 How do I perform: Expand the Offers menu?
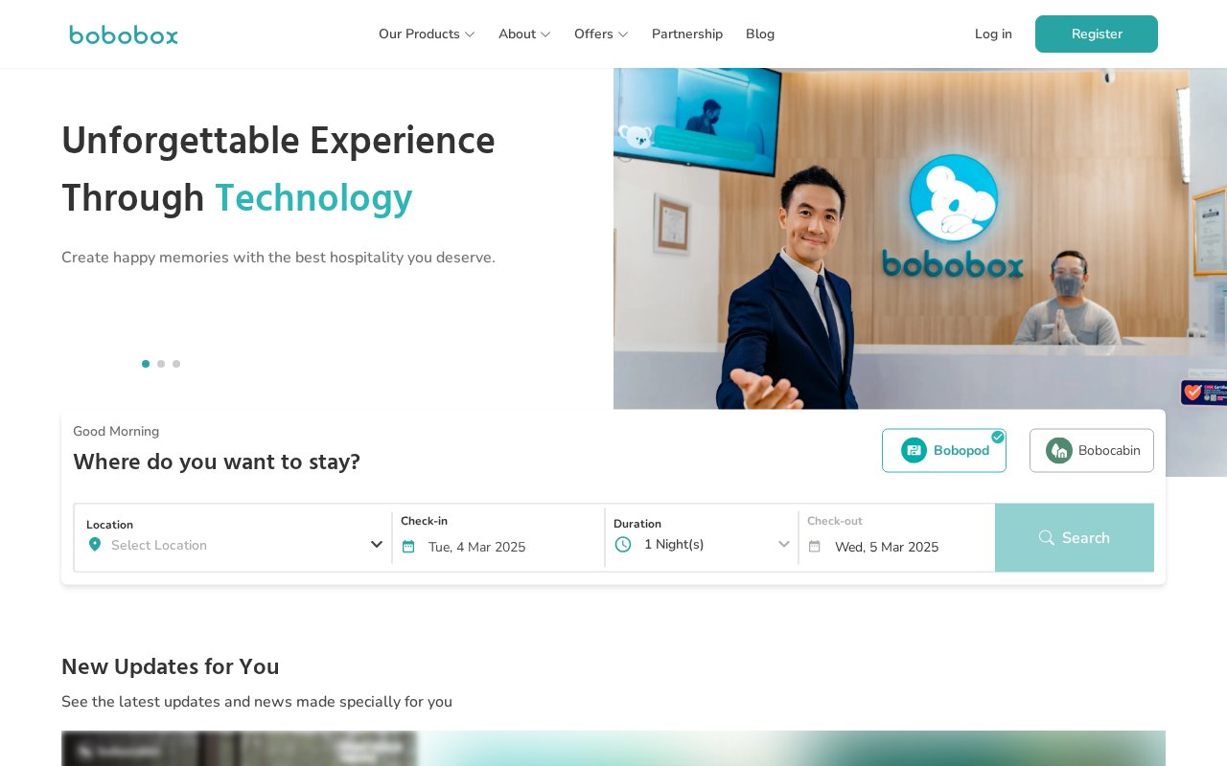pos(601,34)
